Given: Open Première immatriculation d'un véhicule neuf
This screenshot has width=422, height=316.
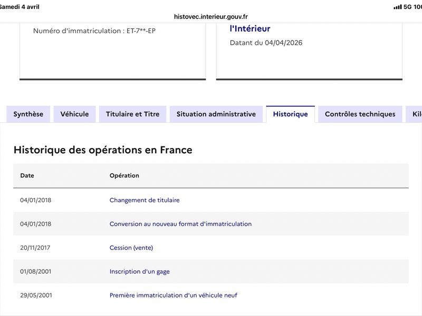Looking at the screenshot, I should pos(174,295).
